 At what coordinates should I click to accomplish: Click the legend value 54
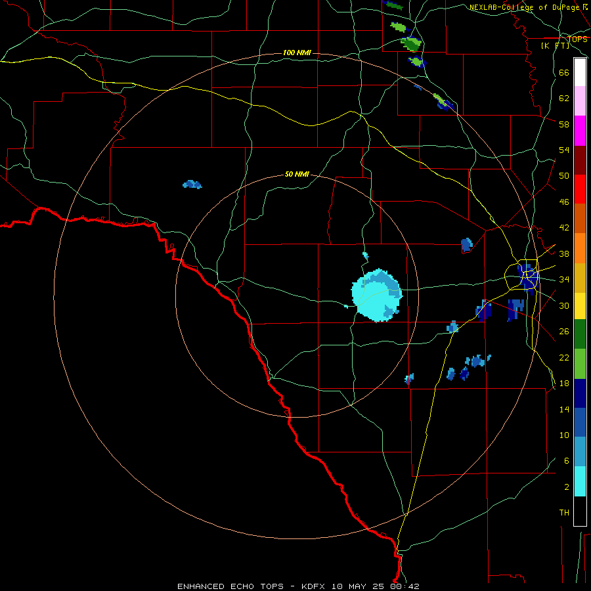click(564, 150)
